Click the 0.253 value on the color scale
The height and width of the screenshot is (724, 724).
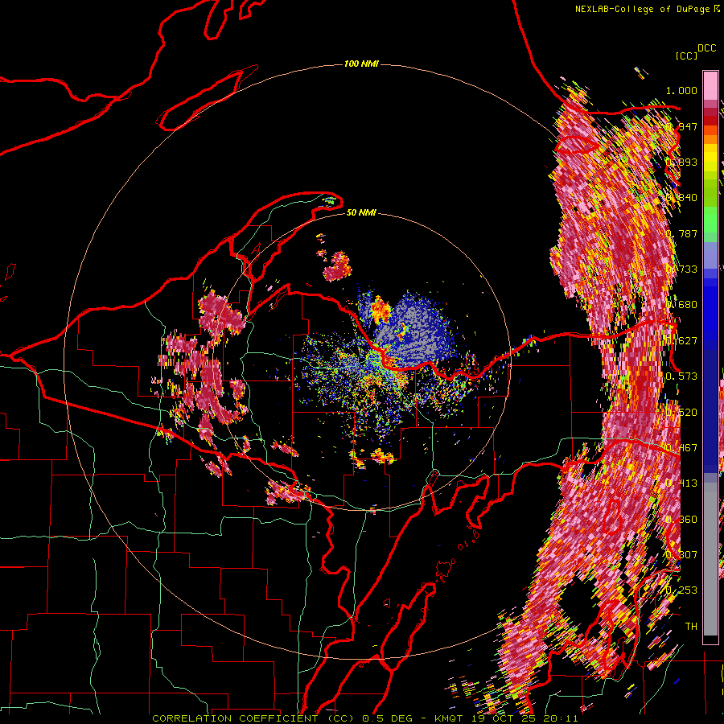[x=681, y=590]
